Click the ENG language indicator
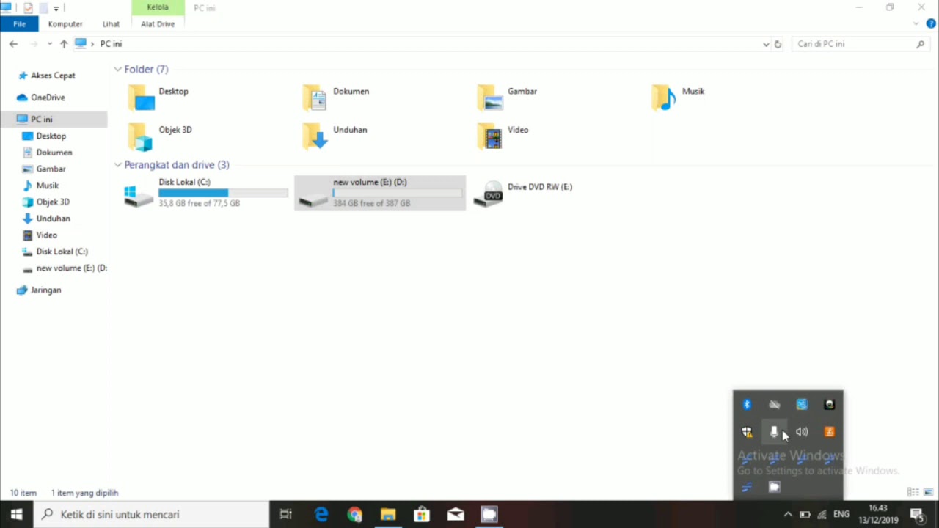The height and width of the screenshot is (528, 939). [x=841, y=515]
